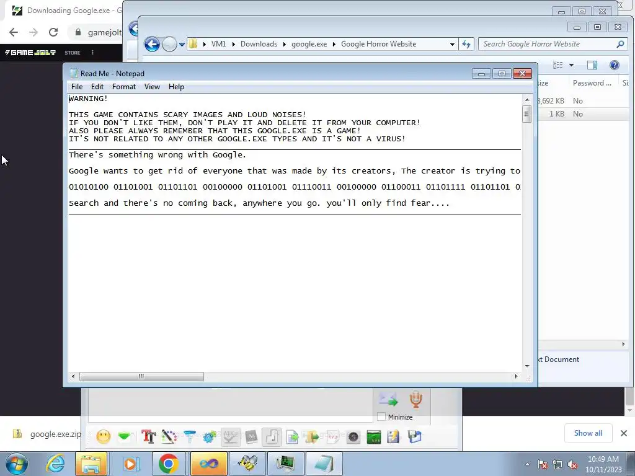Click the green down-arrow icon in chat toolbar

(x=124, y=436)
